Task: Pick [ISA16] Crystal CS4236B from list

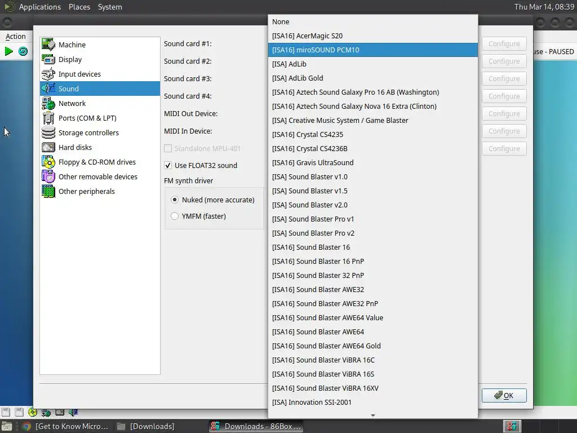Action: (373, 148)
